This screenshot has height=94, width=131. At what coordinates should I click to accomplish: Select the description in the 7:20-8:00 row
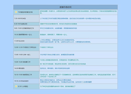coord(70,19)
